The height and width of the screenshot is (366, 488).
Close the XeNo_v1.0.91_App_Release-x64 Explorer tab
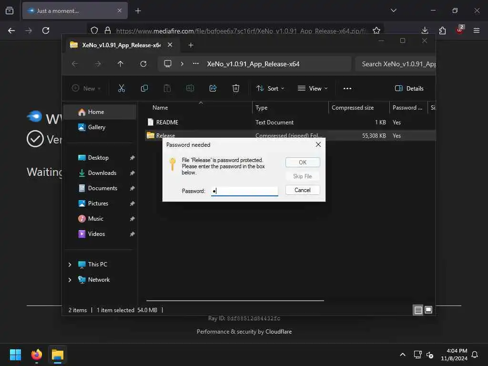tap(170, 45)
